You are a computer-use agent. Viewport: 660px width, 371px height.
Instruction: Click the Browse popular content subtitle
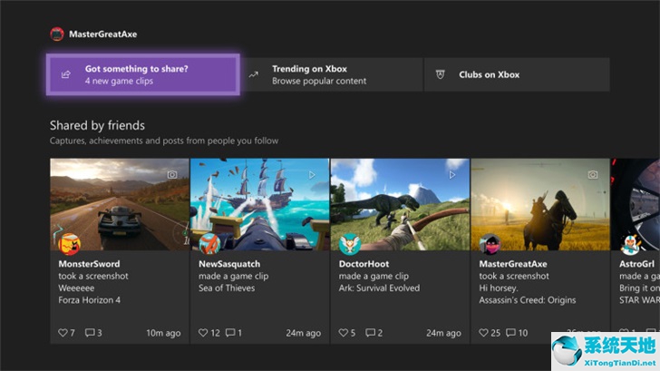click(319, 81)
